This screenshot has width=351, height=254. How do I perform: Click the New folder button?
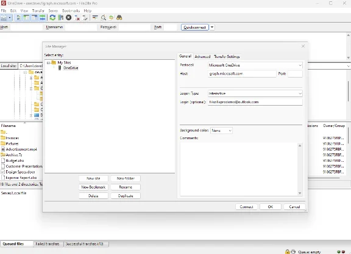[x=126, y=178]
